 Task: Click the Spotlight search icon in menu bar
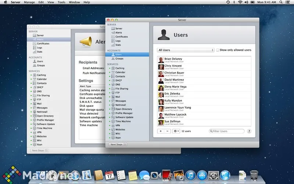pyautogui.click(x=283, y=2)
